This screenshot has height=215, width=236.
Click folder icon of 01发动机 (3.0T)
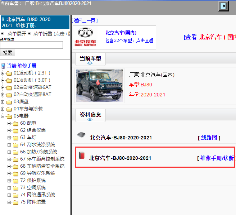[9, 81]
